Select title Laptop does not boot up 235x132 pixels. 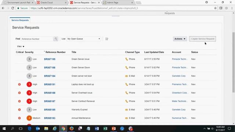click(x=83, y=84)
